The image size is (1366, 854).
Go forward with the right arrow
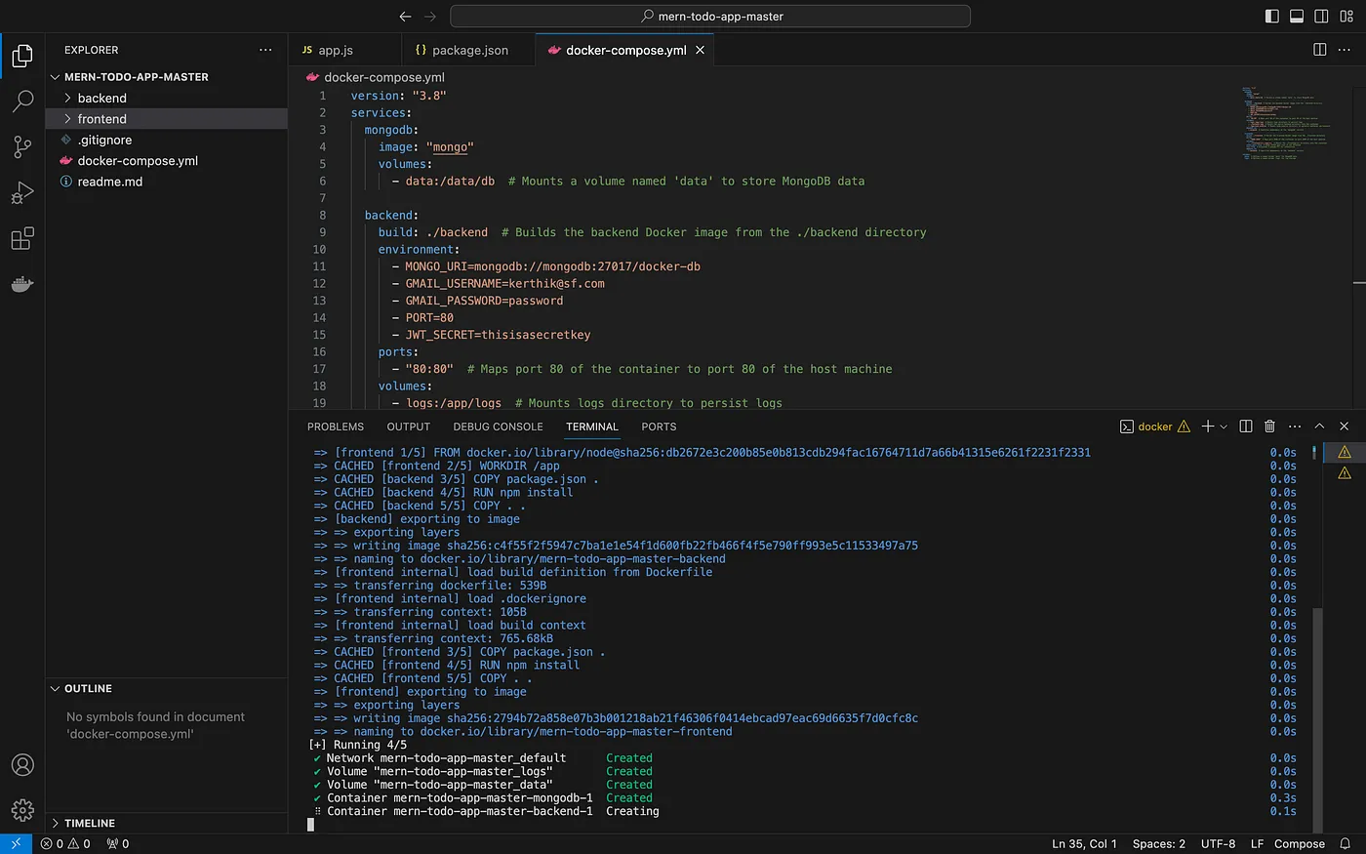coord(430,17)
